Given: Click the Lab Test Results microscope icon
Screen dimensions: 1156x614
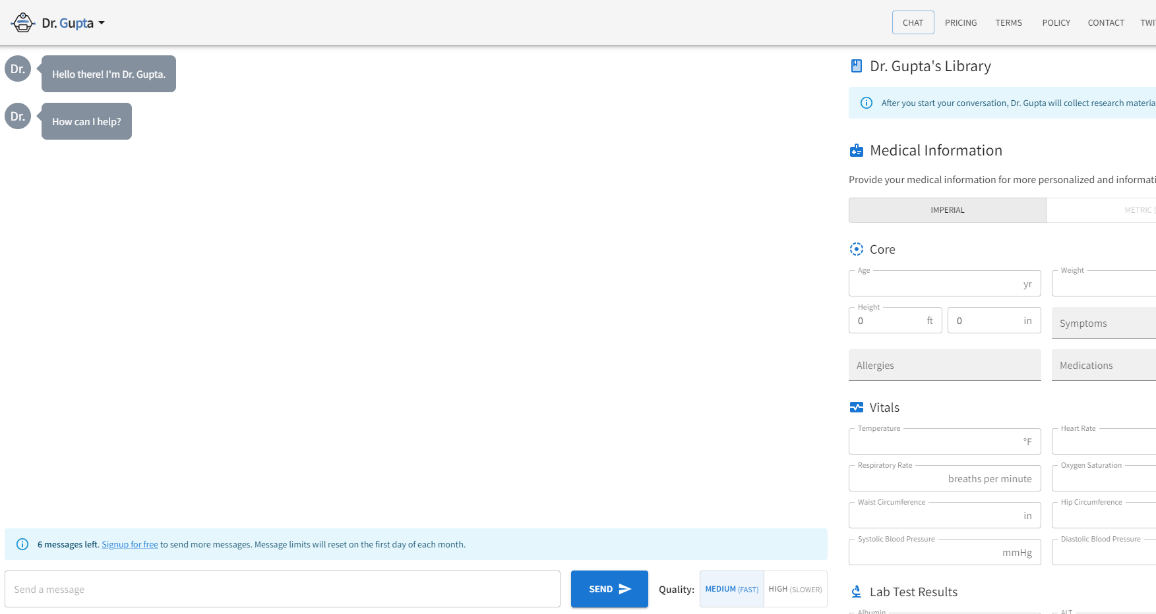Looking at the screenshot, I should coord(857,592).
